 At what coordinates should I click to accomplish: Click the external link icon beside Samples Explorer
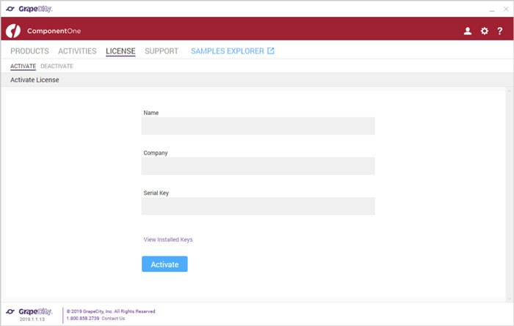click(271, 51)
